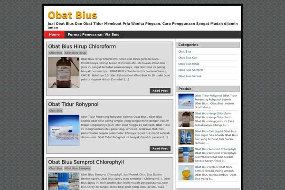
Task: Click the Categories widget heading
Action: click(208, 45)
